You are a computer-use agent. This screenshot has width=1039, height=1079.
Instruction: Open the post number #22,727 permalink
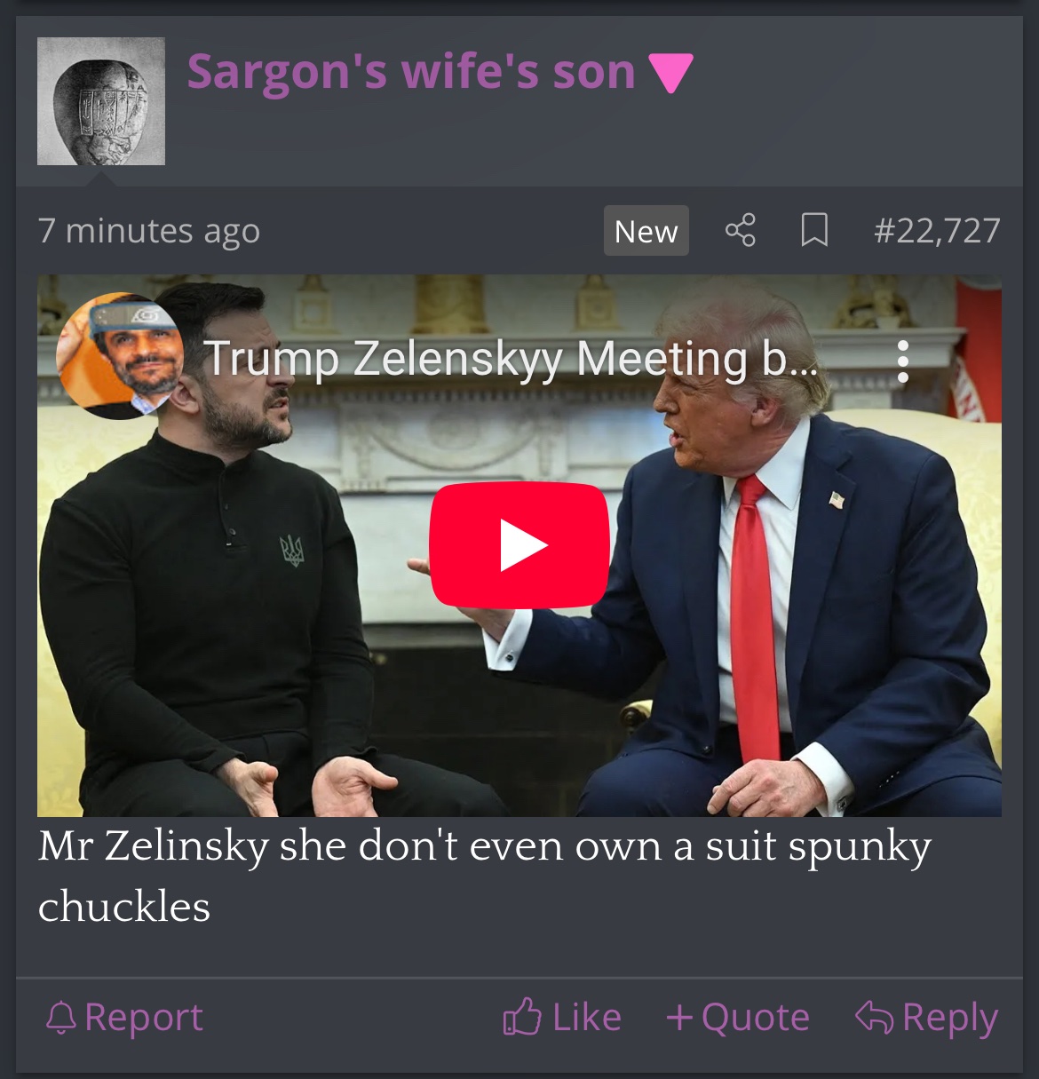point(937,231)
